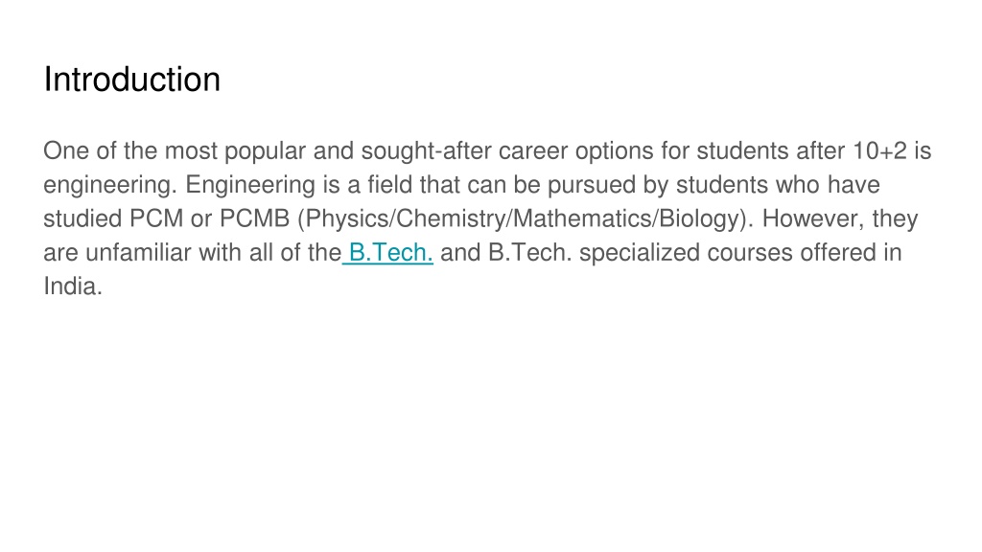Click the word "pursued" in second line
This screenshot has width=982, height=552.
tap(590, 185)
